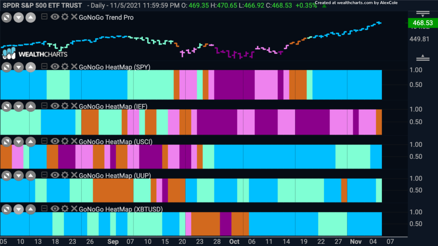Maximize the HeatMap (UUP) pane
This screenshot has width=438, height=246.
coord(6,176)
